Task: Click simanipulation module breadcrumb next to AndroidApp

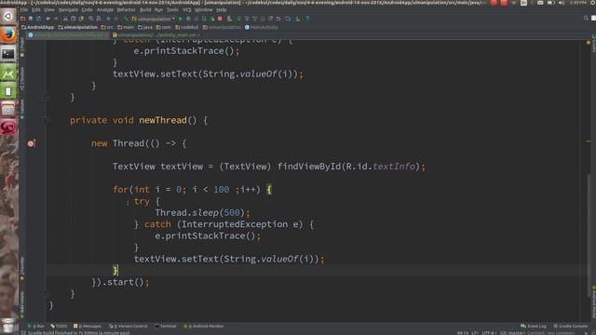Action: coord(78,27)
